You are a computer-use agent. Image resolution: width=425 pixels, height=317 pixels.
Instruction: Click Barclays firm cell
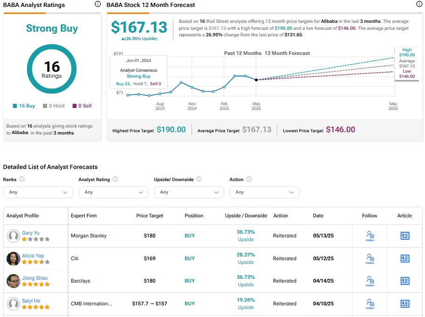tap(81, 281)
